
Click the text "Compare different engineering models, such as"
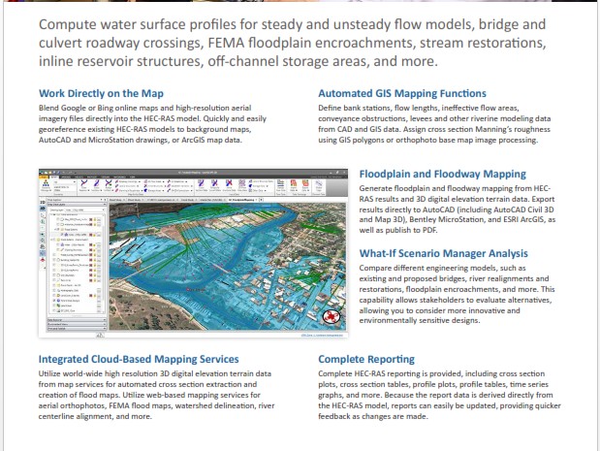442,268
